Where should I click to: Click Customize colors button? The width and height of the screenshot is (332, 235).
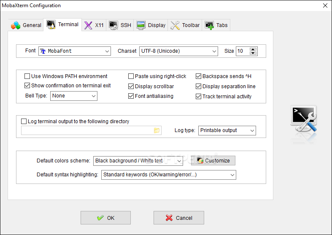[213, 161]
